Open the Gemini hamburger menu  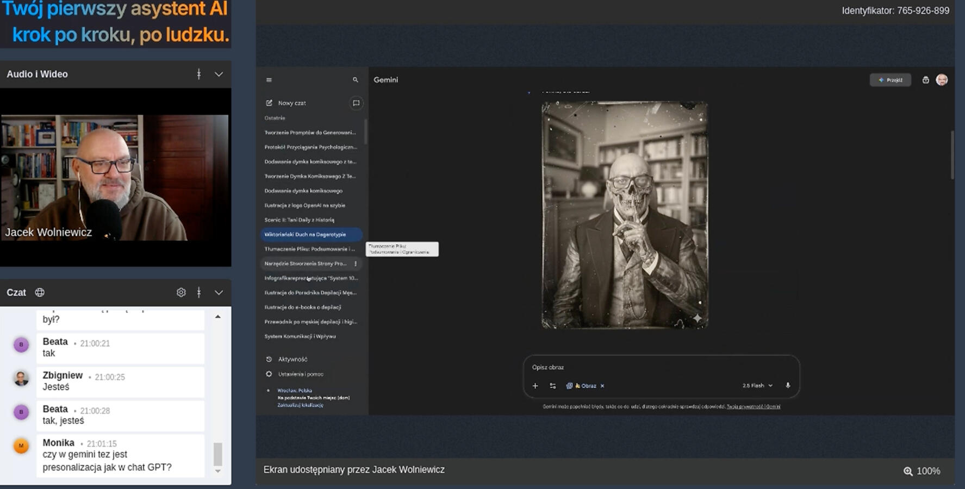[x=269, y=80]
